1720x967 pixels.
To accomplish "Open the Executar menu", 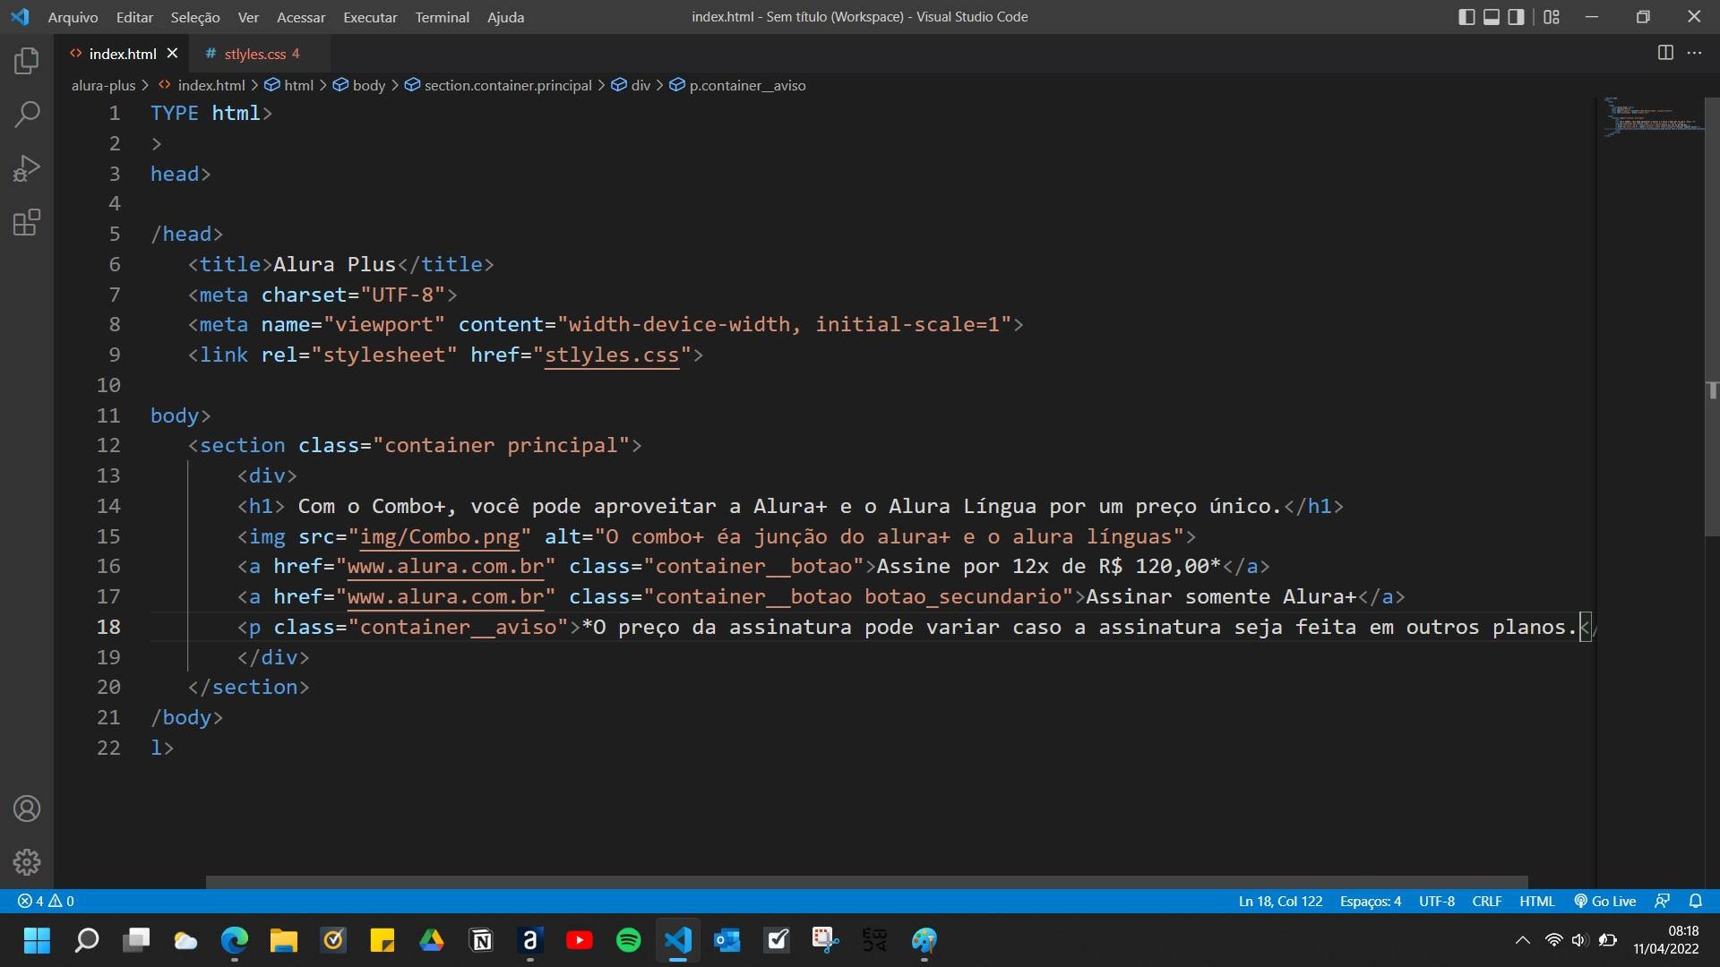I will (370, 17).
